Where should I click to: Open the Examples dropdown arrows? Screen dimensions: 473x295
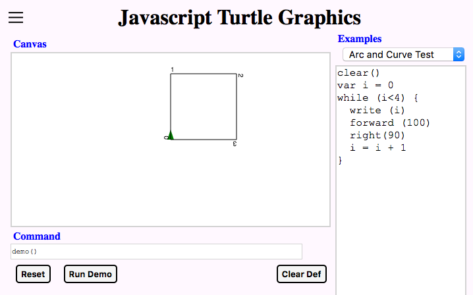click(x=459, y=55)
